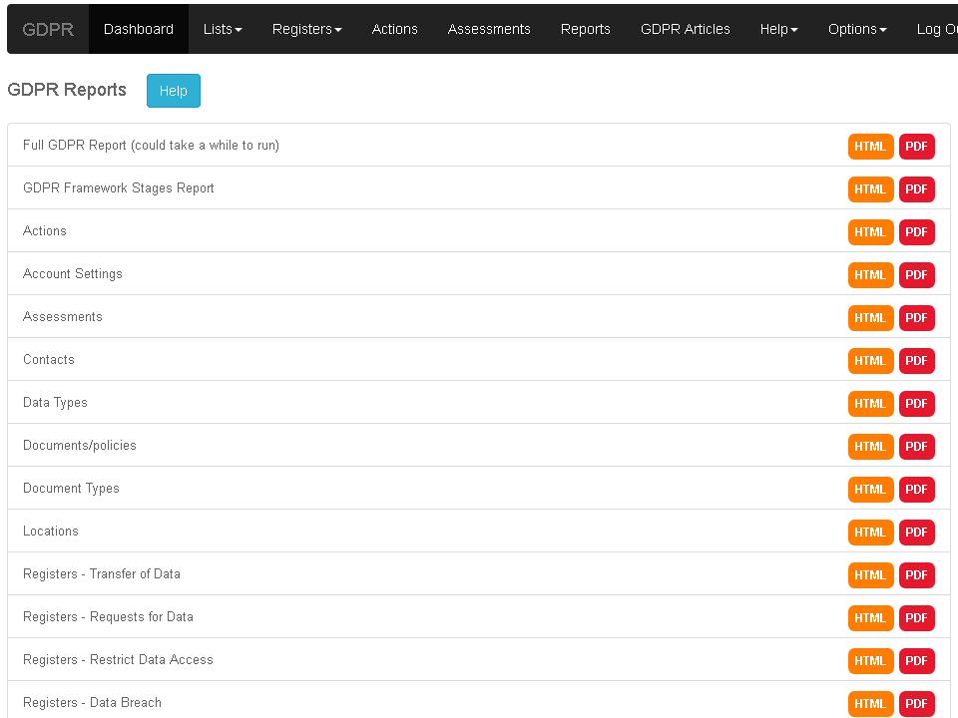
Task: Download Transfer of Data register PDF
Action: coord(916,575)
